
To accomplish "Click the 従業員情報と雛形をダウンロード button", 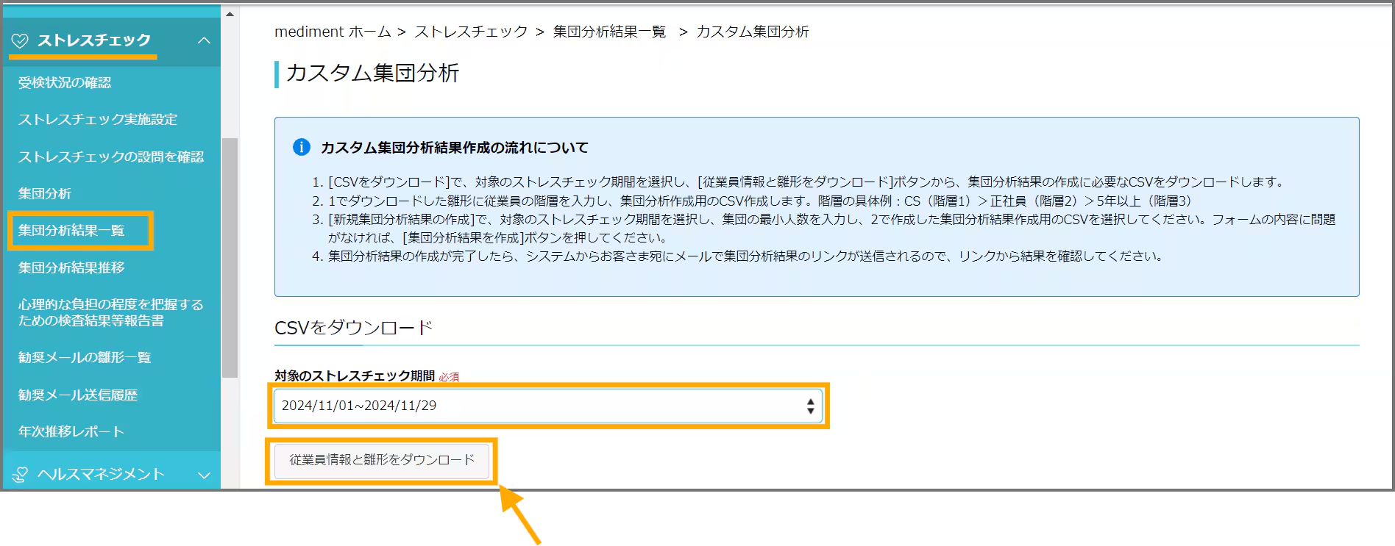I will click(382, 460).
